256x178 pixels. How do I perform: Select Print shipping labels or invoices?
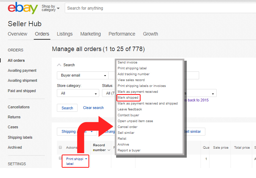point(142,86)
